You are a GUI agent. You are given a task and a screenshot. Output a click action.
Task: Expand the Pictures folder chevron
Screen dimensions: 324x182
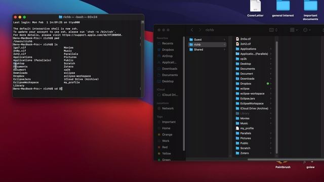tap(270, 138)
